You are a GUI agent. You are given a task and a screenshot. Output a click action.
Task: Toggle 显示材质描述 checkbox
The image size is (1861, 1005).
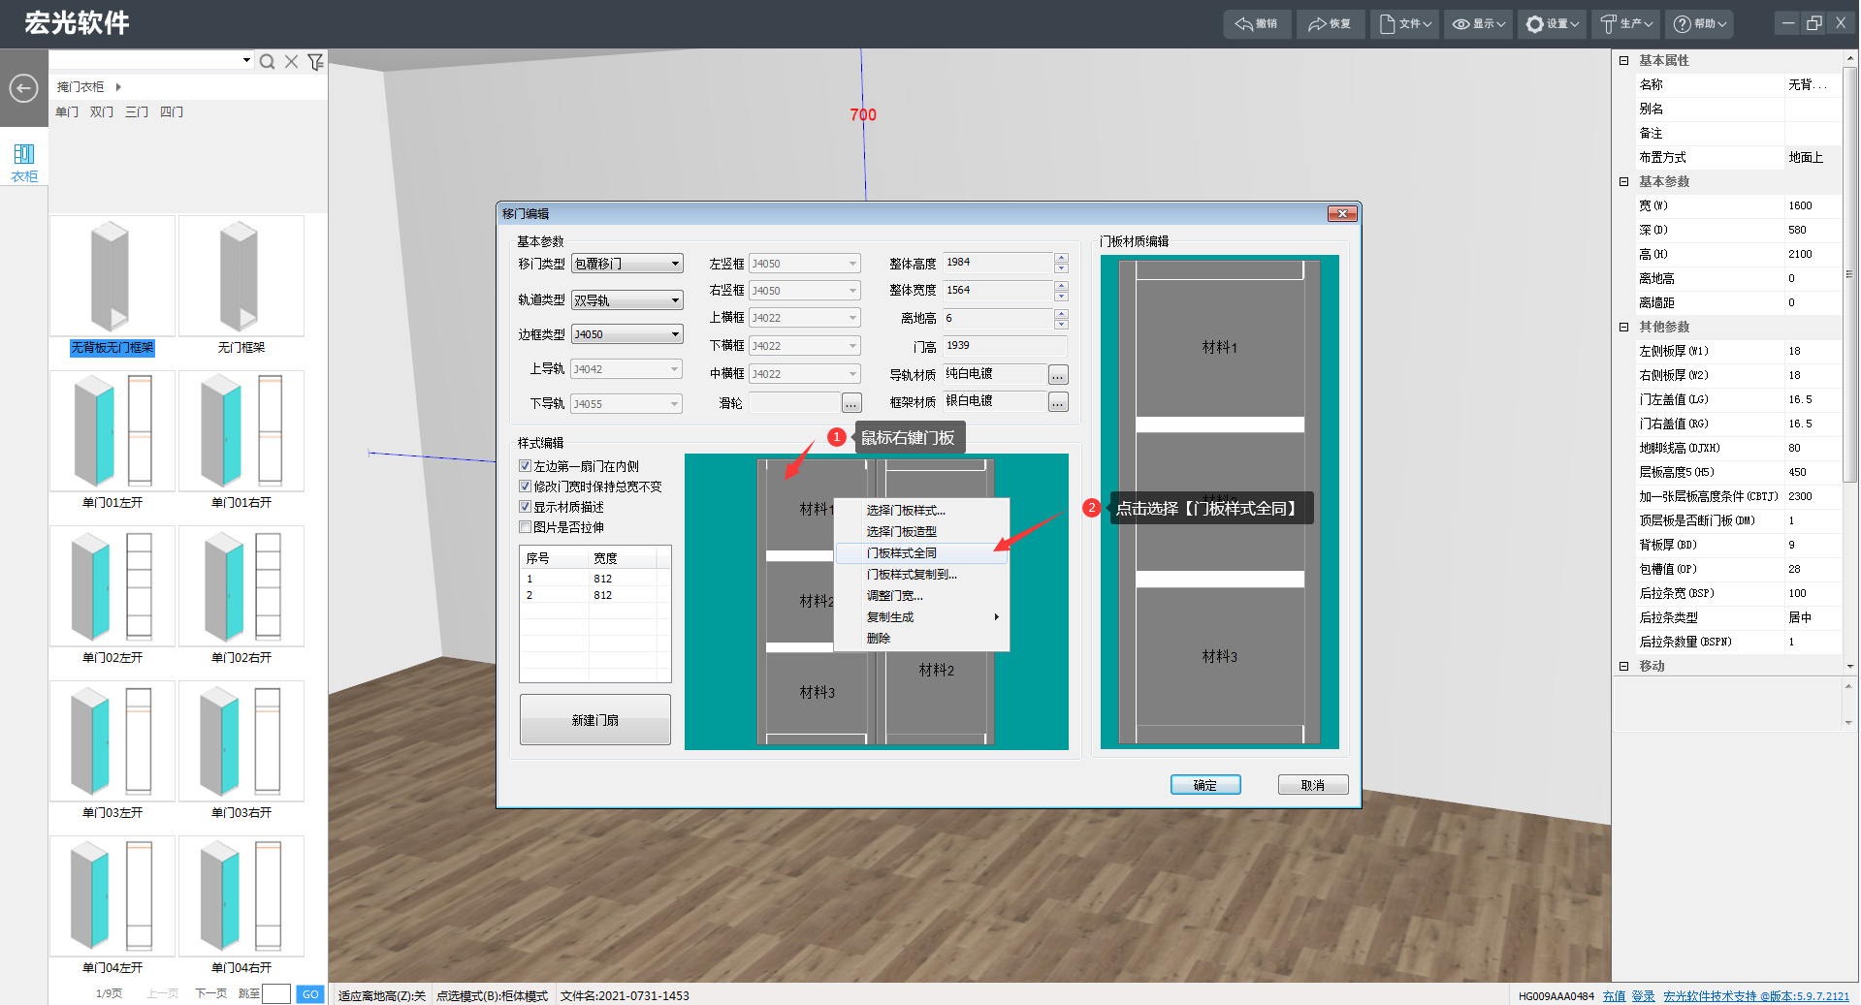(526, 507)
